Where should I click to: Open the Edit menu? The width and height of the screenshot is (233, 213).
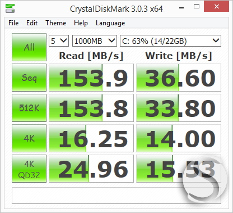[32, 23]
